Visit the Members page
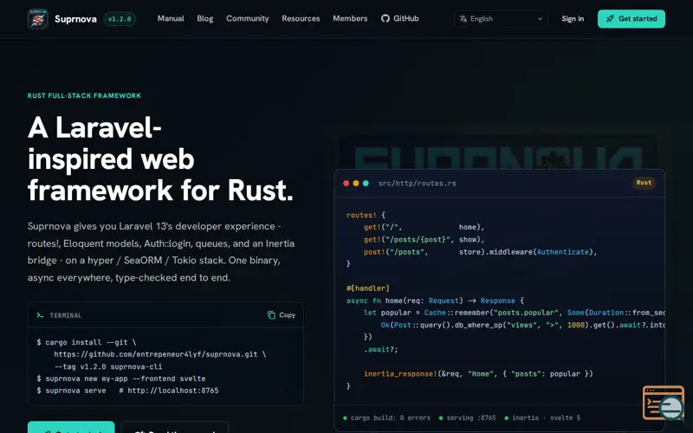Image resolution: width=693 pixels, height=433 pixels. point(350,18)
